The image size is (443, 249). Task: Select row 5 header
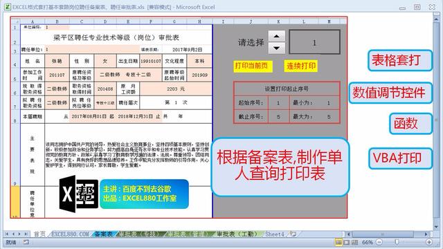click(15, 75)
